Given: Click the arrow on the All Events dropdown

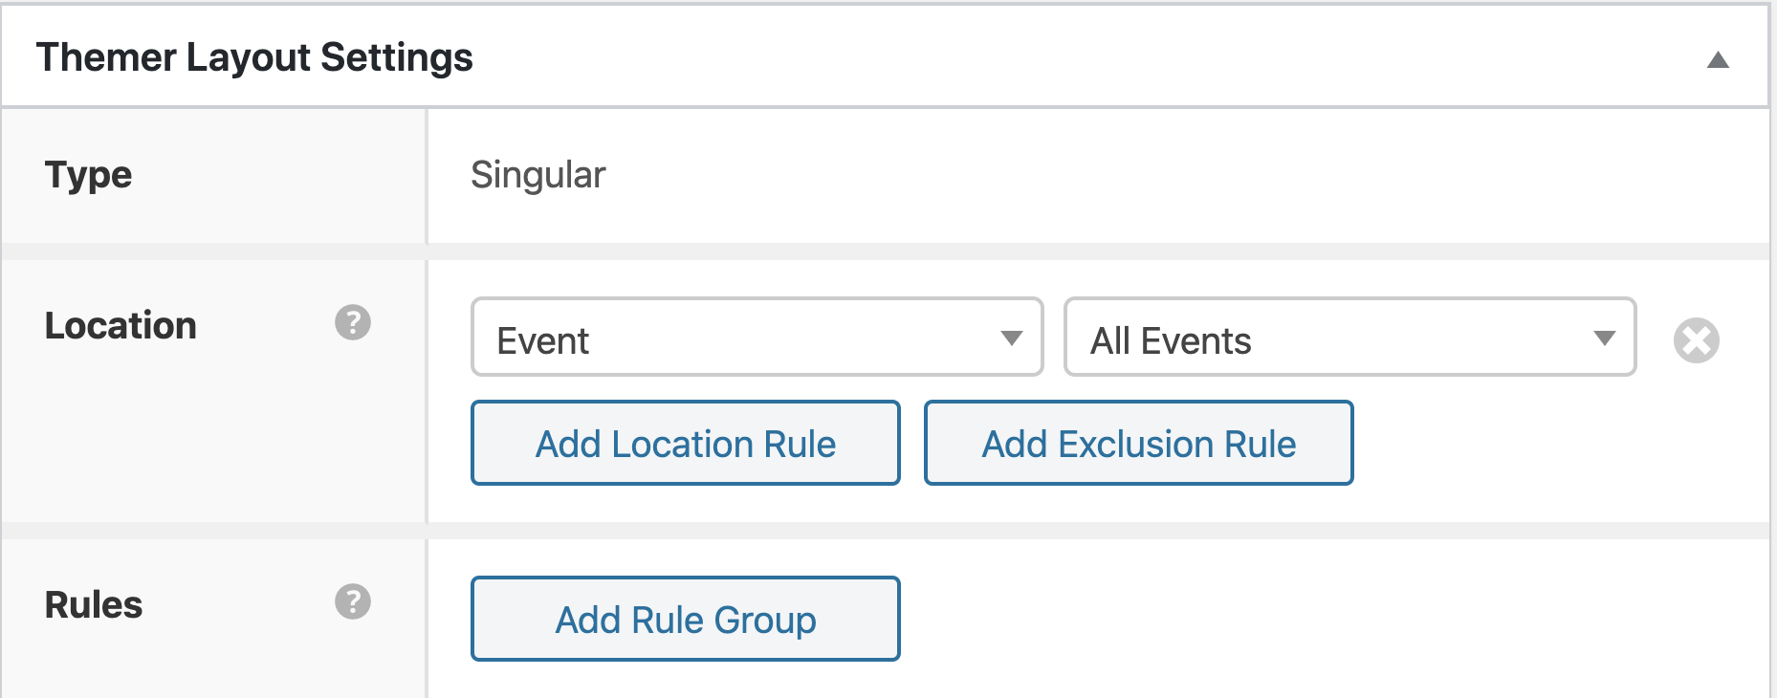Looking at the screenshot, I should click(1604, 338).
